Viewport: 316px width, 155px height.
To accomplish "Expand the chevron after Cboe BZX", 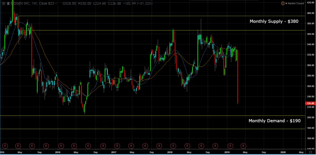I will [x=56, y=3].
